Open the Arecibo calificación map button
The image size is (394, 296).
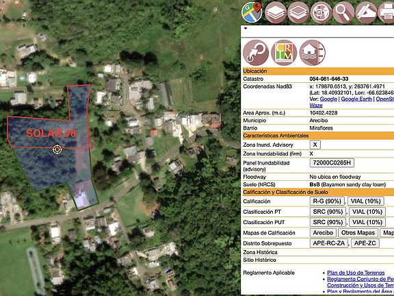(x=323, y=233)
